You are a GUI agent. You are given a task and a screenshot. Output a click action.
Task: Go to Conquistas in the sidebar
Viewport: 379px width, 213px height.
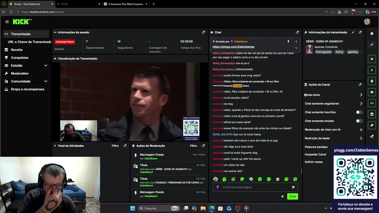point(20,58)
